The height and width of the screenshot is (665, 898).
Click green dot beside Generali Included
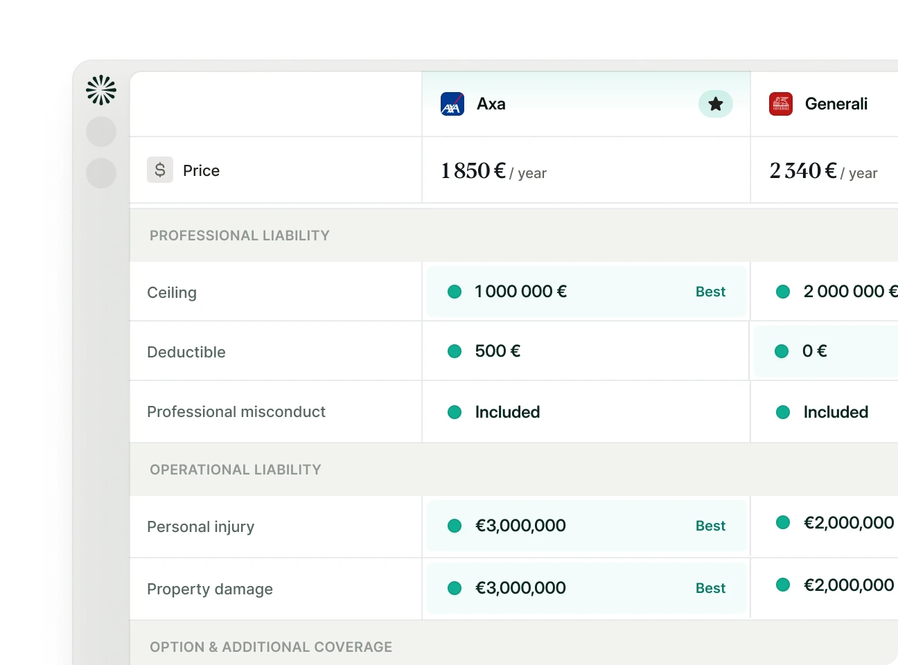[783, 412]
